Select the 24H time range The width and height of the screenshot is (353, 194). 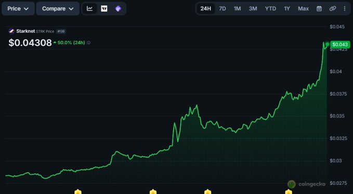point(206,8)
